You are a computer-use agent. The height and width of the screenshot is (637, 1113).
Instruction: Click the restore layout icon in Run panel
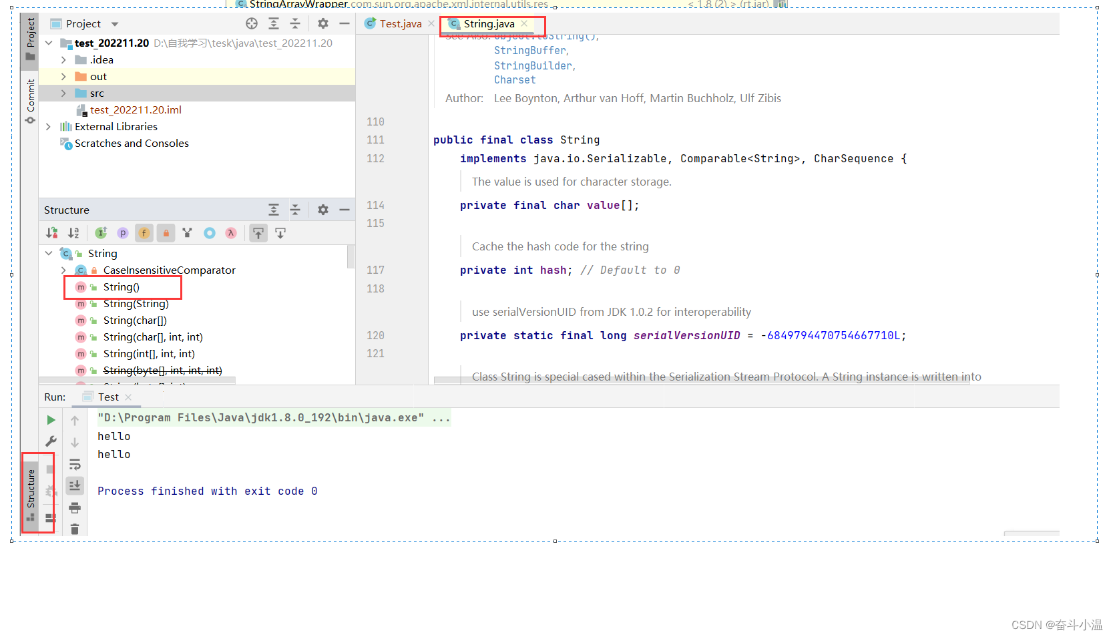tap(50, 518)
